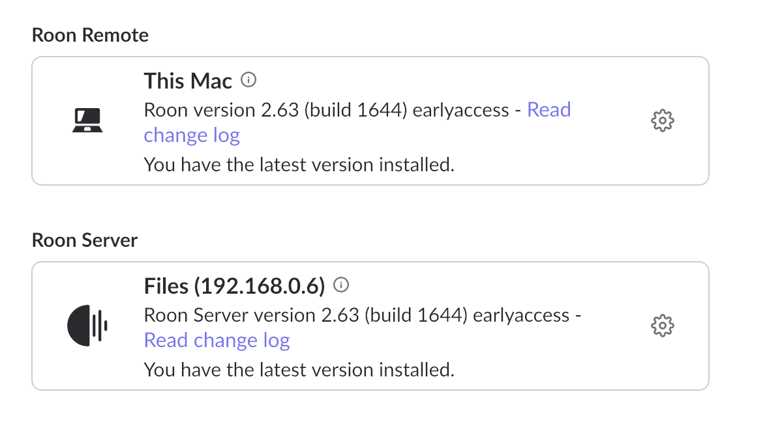Open settings gear for This Mac
This screenshot has height=435, width=767.
click(663, 120)
